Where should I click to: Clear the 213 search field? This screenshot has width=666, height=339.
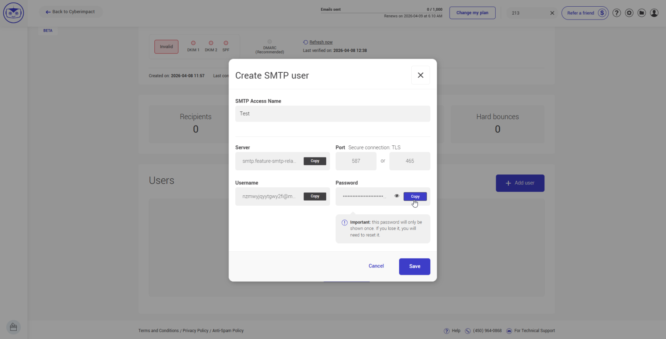click(552, 13)
